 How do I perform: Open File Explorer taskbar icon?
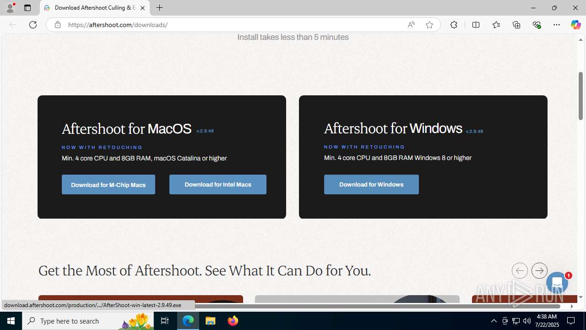point(211,321)
